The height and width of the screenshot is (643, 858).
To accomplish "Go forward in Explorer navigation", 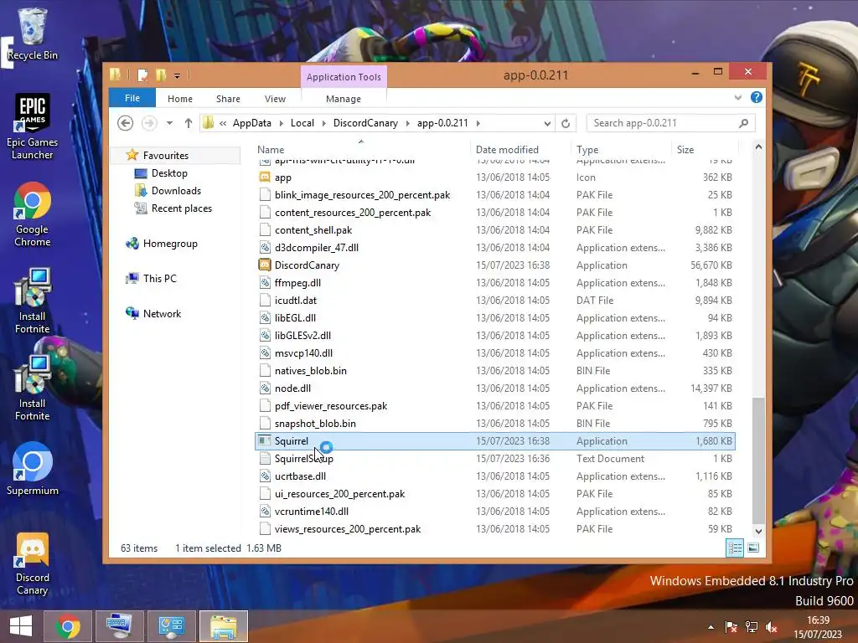I will (149, 123).
